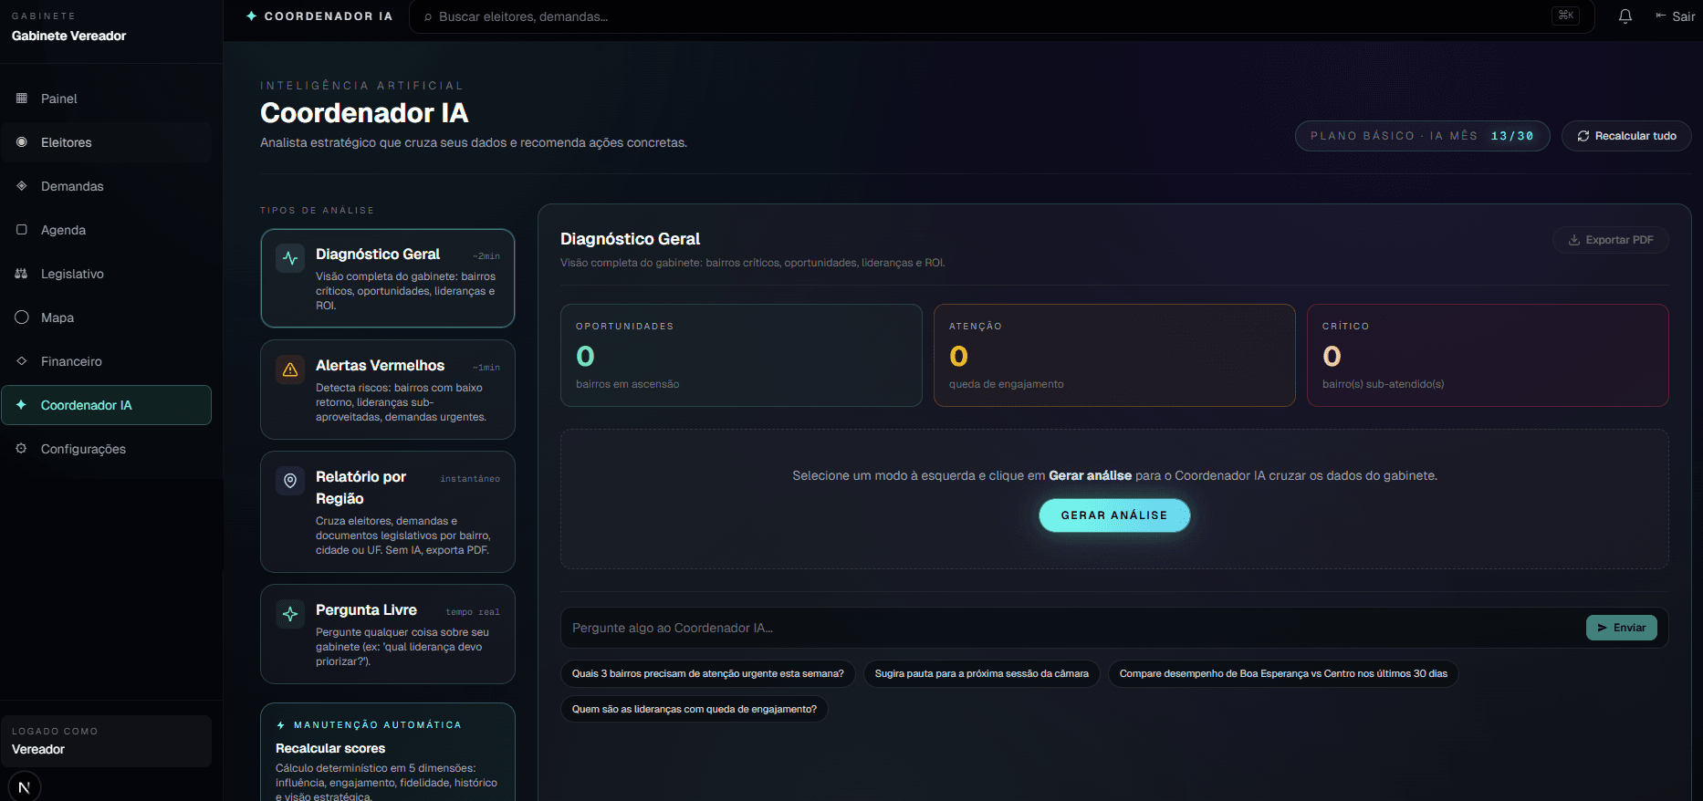Open Demandas in the sidebar
Viewport: 1703px width, 801px height.
point(107,186)
